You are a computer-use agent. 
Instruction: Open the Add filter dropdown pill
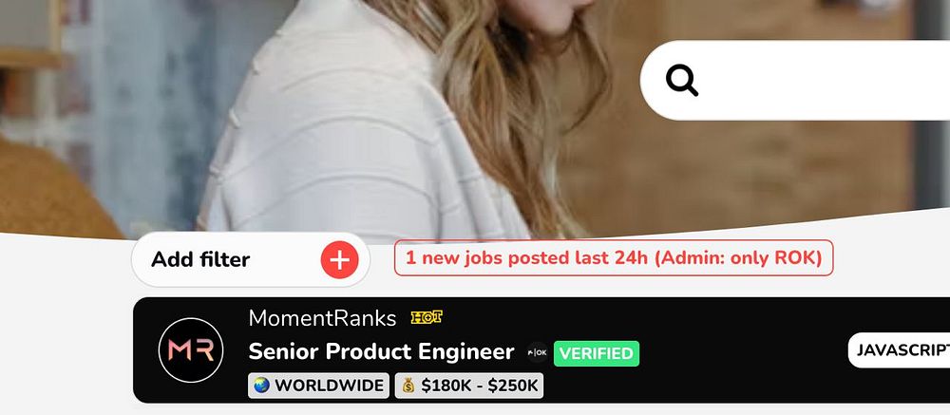click(x=250, y=259)
